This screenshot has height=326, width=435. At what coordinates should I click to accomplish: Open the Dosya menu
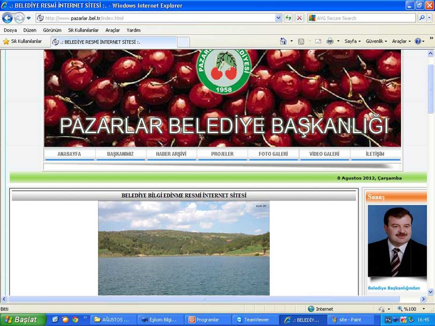tap(10, 30)
